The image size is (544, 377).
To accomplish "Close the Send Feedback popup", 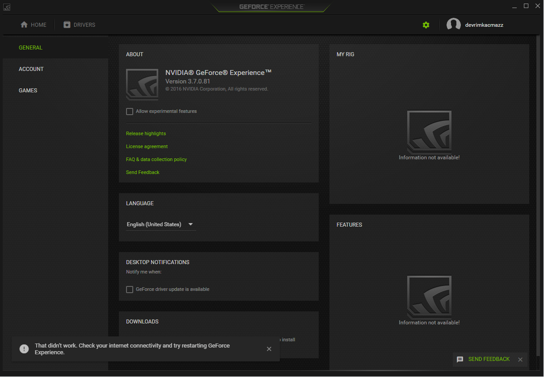I will point(520,360).
